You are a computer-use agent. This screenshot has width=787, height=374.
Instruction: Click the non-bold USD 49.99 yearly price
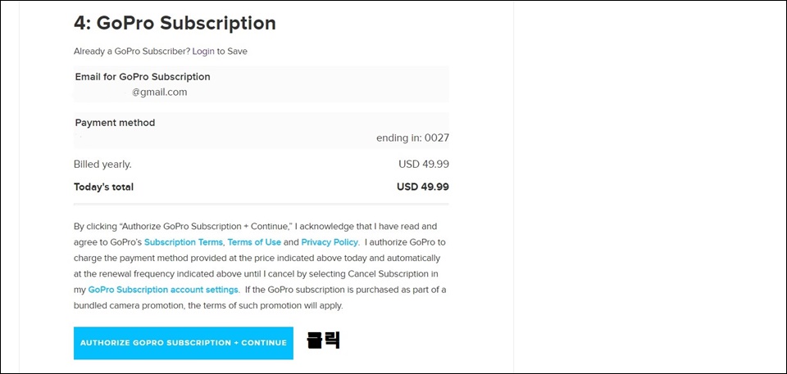(x=424, y=164)
